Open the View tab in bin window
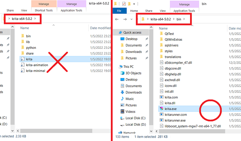The width and height of the screenshot is (241, 141). (x=163, y=11)
